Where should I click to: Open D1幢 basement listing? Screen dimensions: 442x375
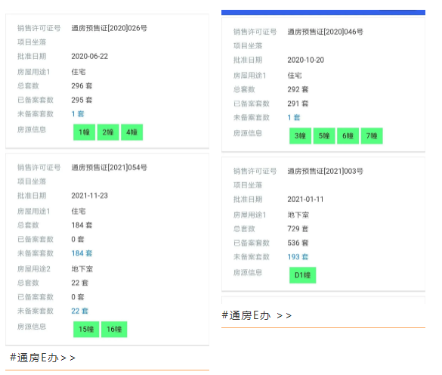click(302, 275)
